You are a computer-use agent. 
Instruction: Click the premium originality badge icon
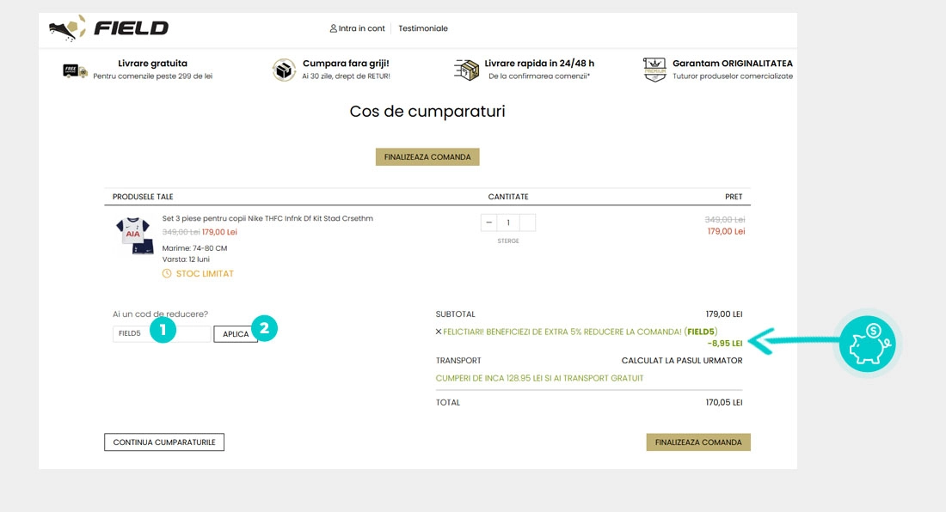[x=654, y=70]
